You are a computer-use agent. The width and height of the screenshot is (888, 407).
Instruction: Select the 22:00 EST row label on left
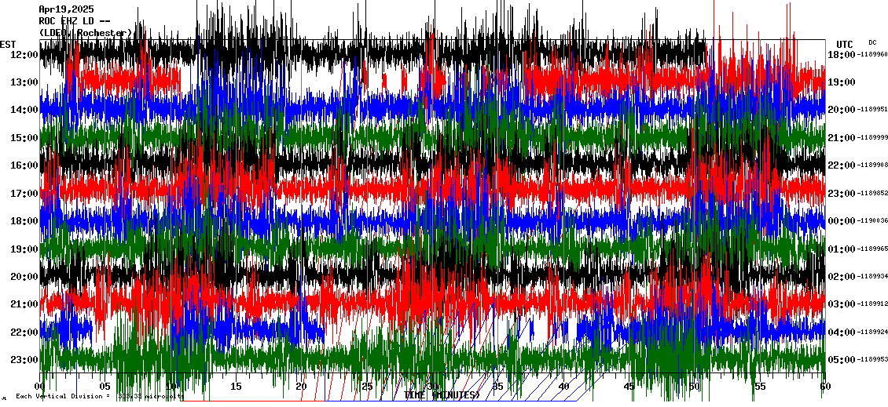[x=24, y=332]
